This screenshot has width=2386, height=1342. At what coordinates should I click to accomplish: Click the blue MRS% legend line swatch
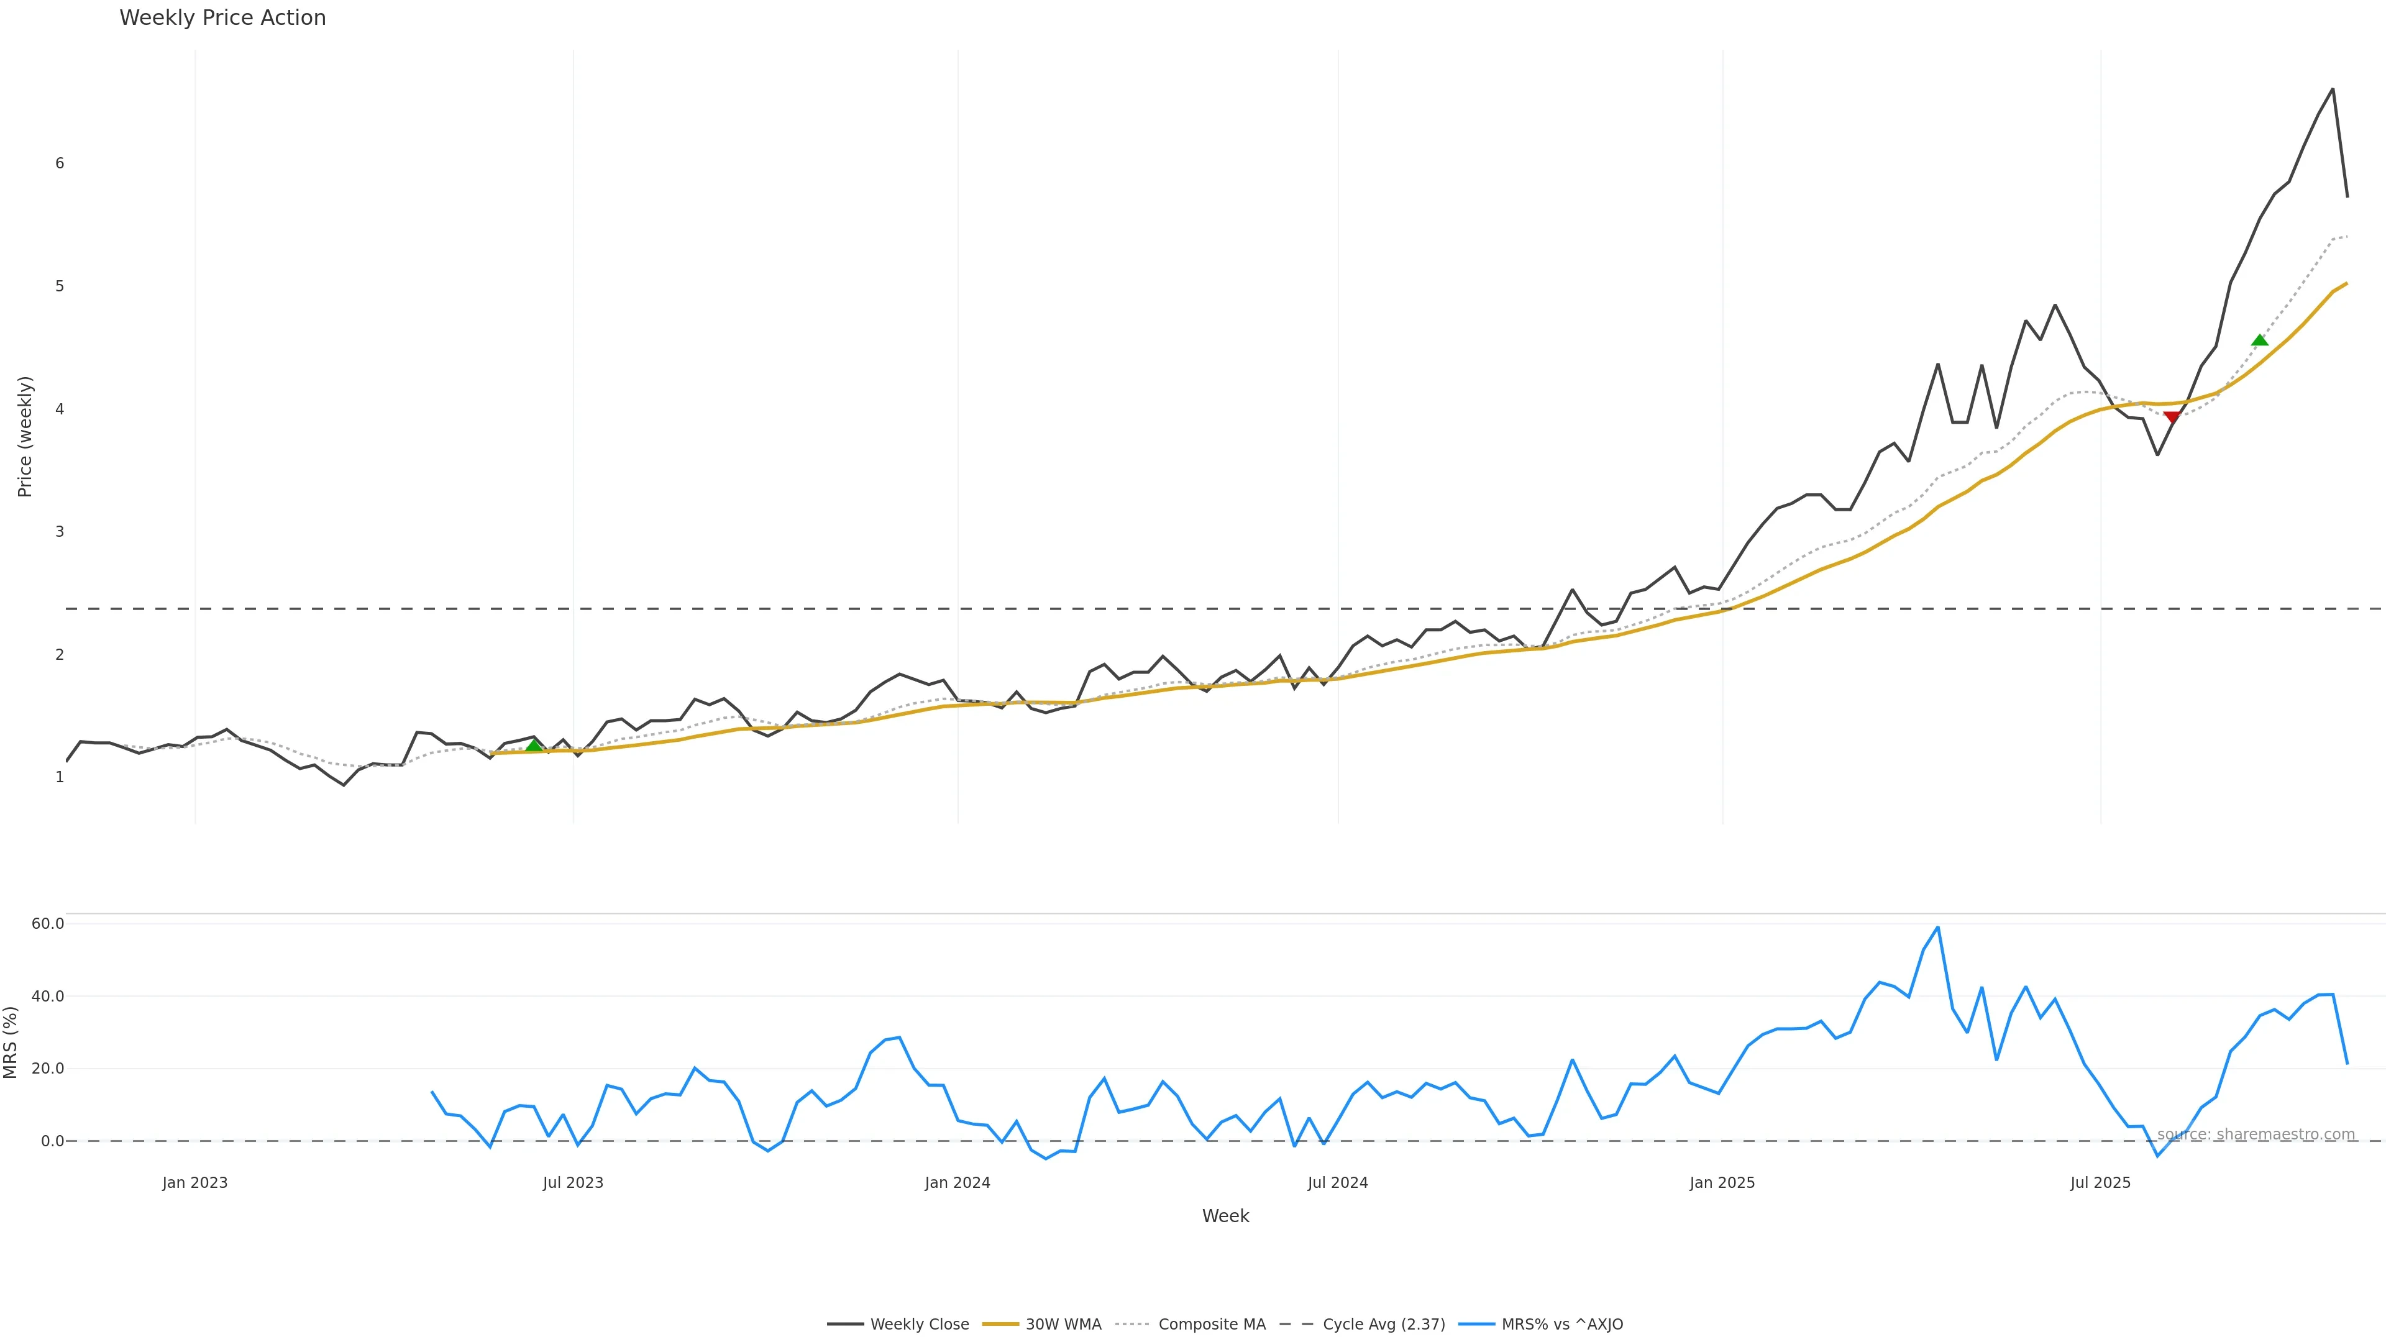pos(1476,1325)
